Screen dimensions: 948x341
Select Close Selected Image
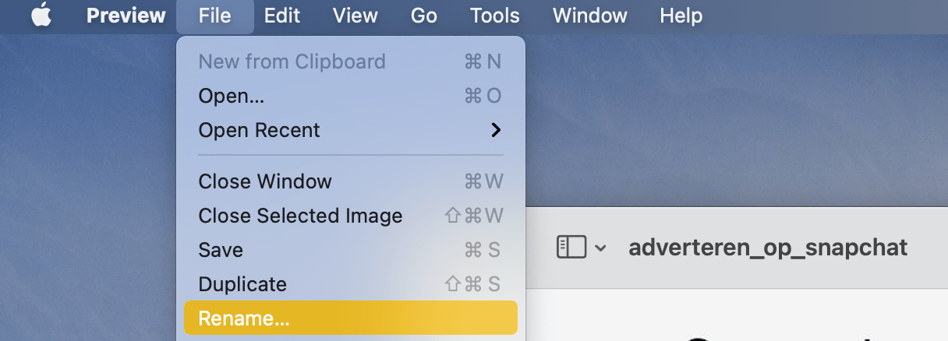(x=350, y=216)
